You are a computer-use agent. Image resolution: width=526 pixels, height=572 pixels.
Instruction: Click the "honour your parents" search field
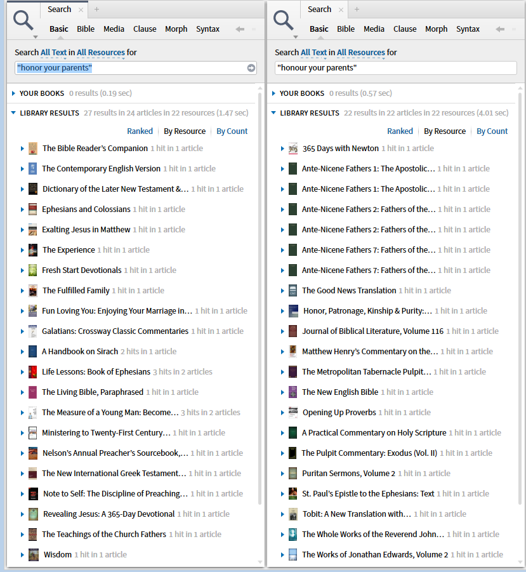point(396,68)
